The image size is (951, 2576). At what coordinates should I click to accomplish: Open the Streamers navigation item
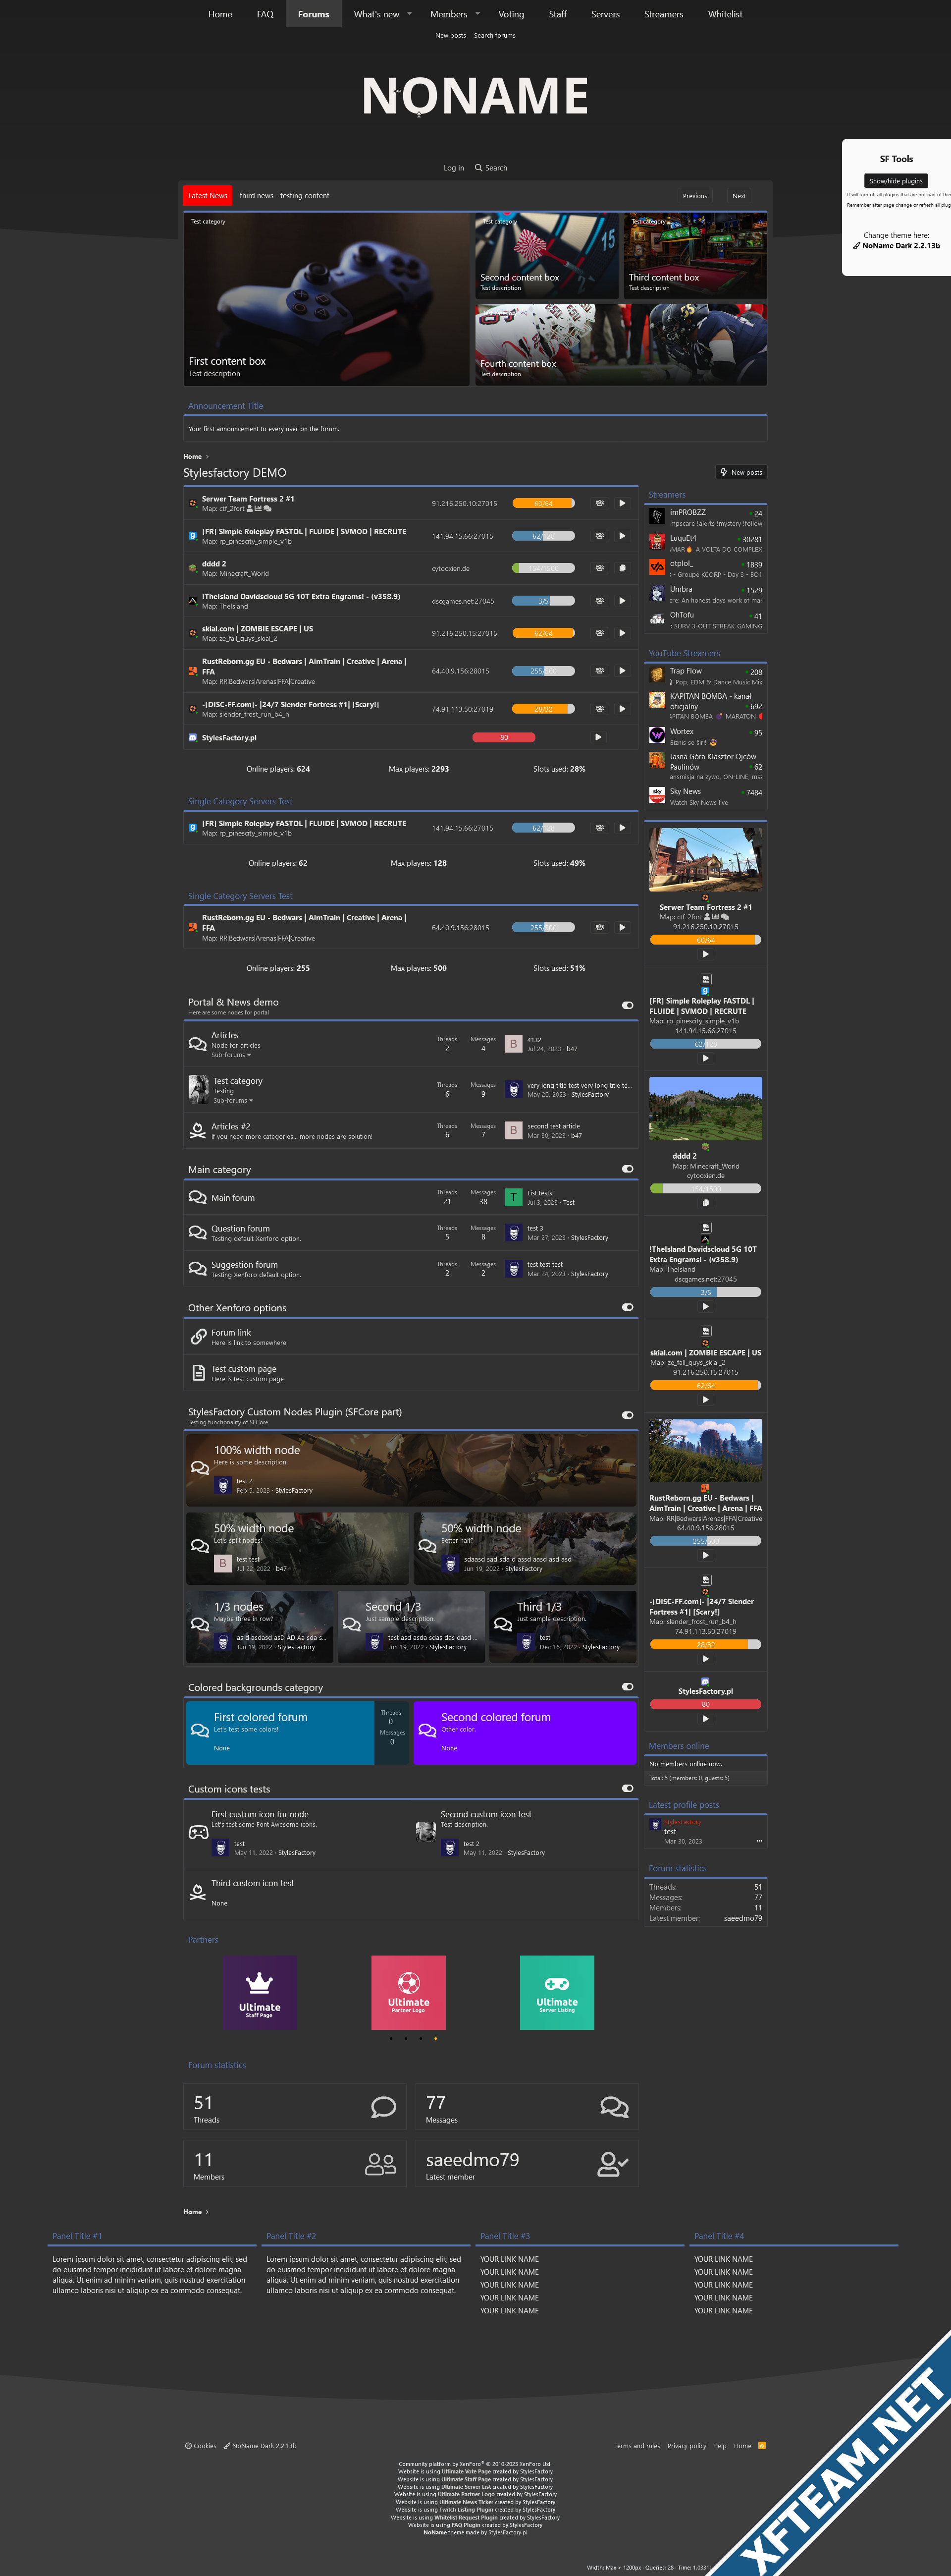click(663, 14)
